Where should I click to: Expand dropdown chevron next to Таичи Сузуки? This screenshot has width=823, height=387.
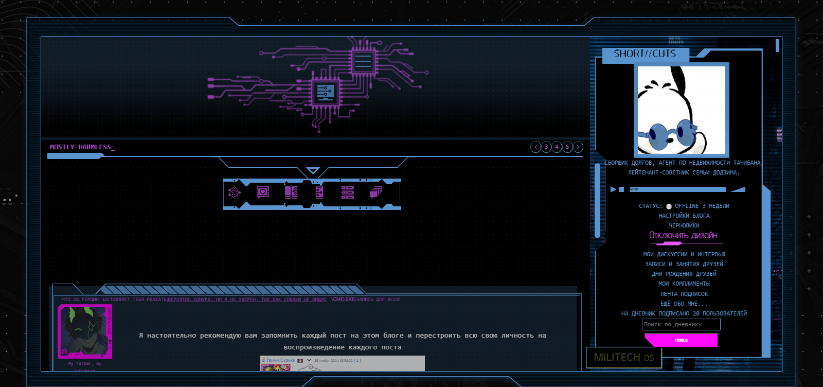(309, 360)
